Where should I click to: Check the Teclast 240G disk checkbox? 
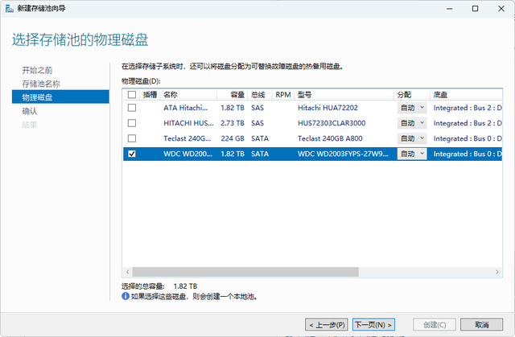coord(132,138)
